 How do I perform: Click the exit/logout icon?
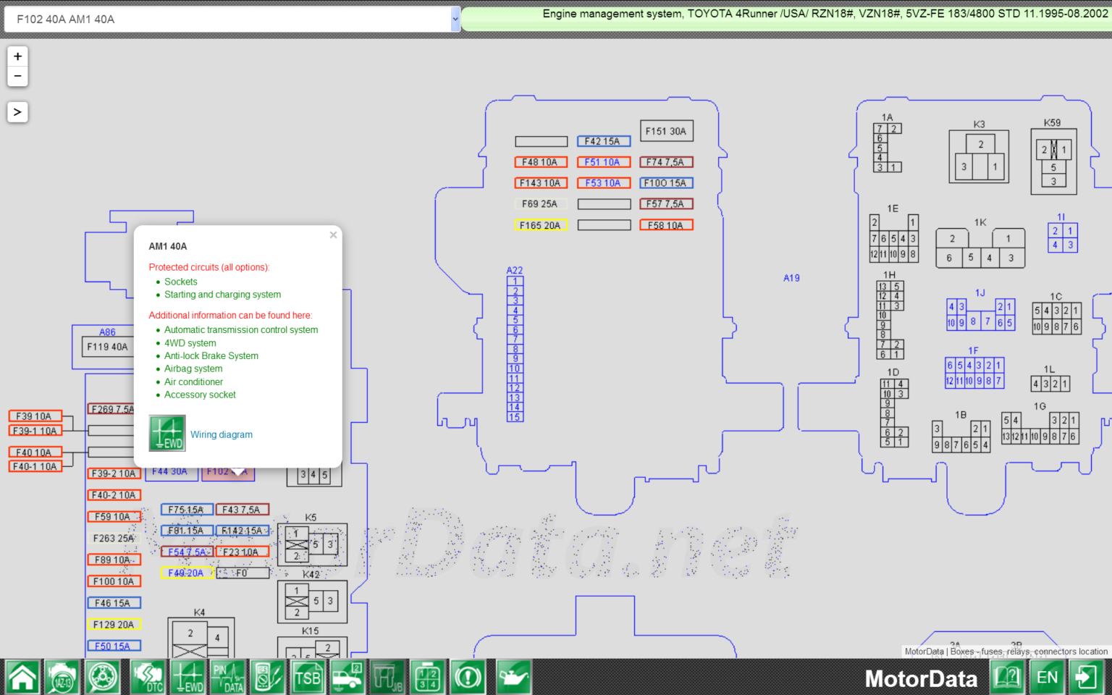point(1087,678)
